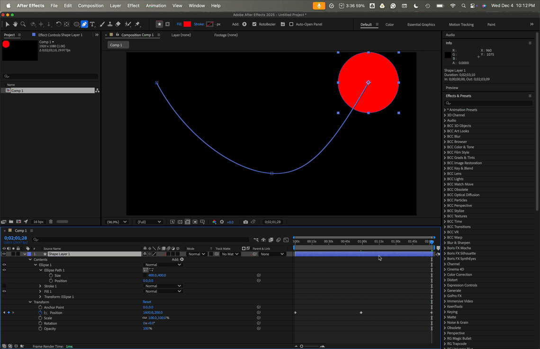Expand the Blur & Sharpen effects category

click(445, 243)
